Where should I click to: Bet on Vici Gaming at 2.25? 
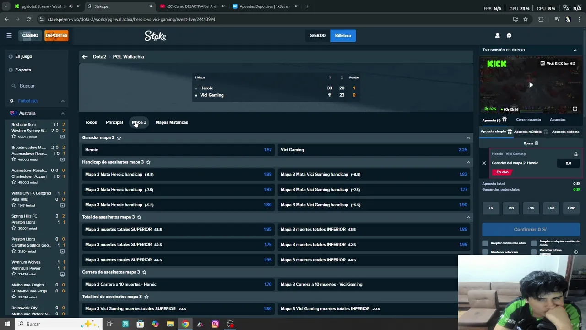(x=374, y=150)
